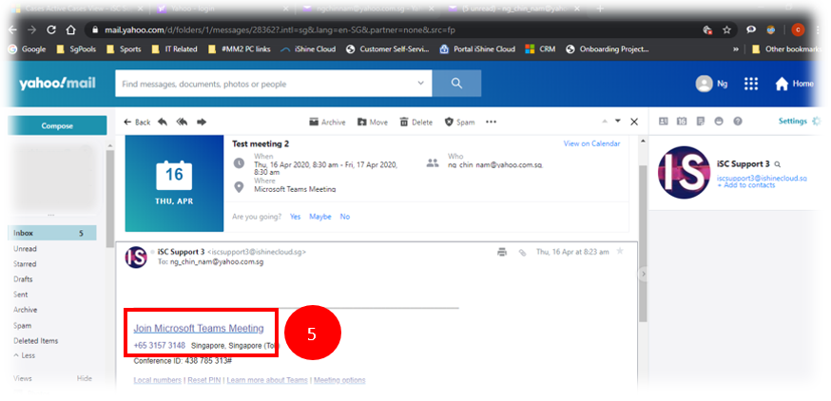This screenshot has height=401, width=831.
Task: Click Add to contacts
Action: click(746, 185)
